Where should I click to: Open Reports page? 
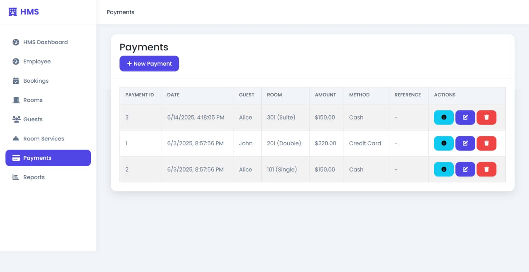point(48,177)
